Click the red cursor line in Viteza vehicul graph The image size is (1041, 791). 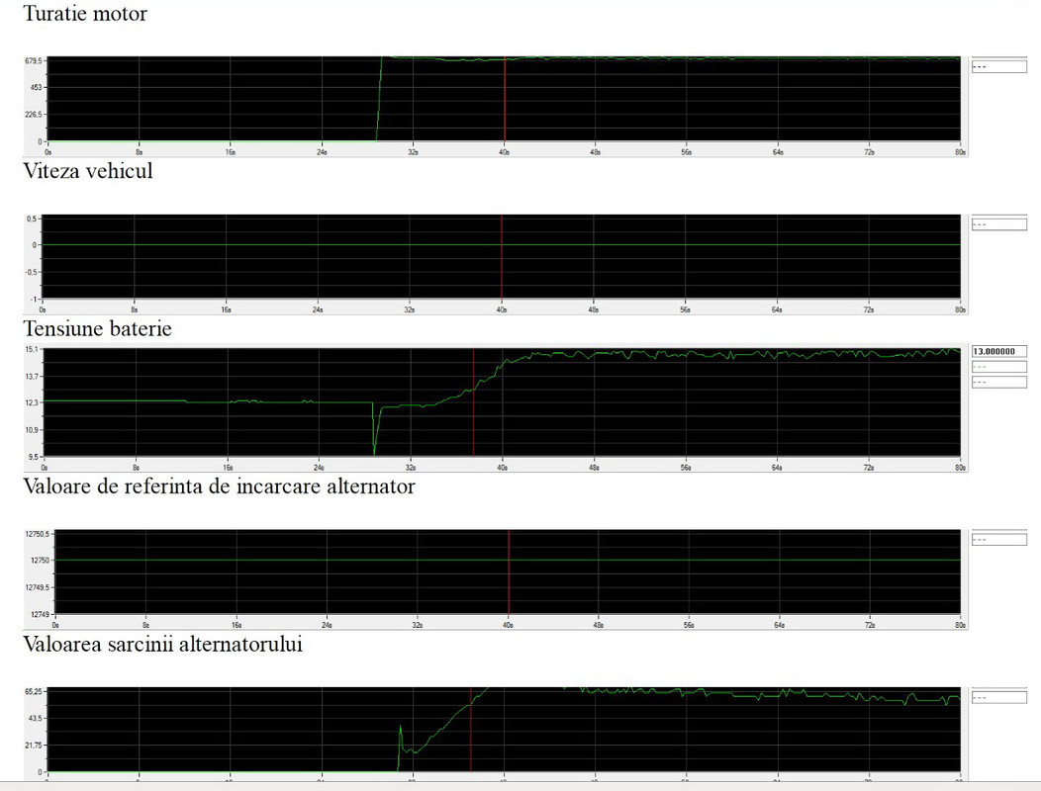pos(502,257)
